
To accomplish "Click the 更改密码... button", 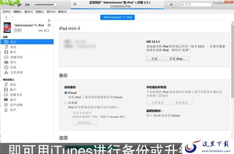I will [85, 122].
